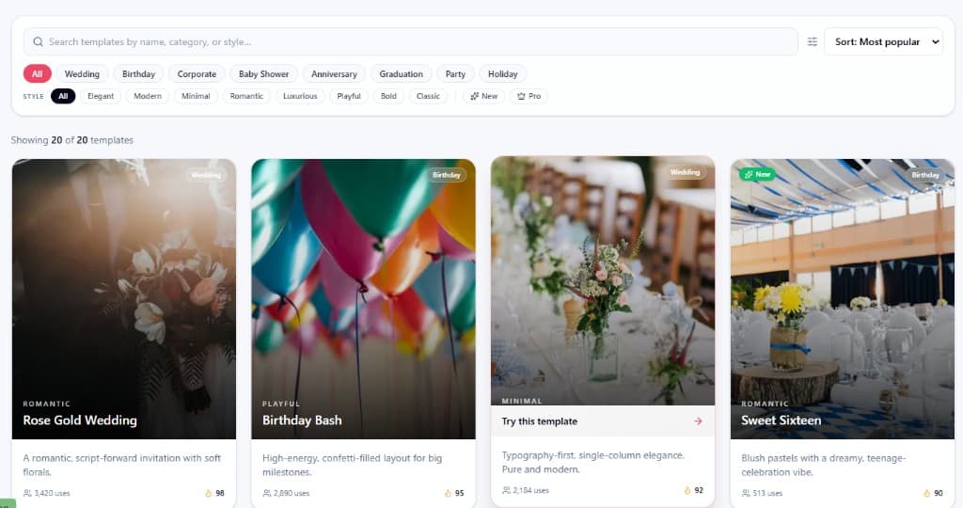This screenshot has width=963, height=508.
Task: Focus the Search templates input field
Action: coord(410,41)
